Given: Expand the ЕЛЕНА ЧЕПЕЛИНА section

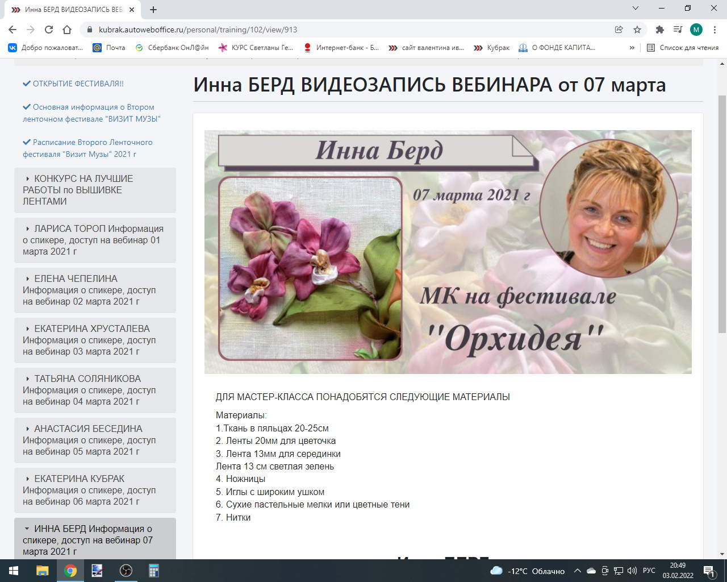Looking at the screenshot, I should (x=95, y=290).
